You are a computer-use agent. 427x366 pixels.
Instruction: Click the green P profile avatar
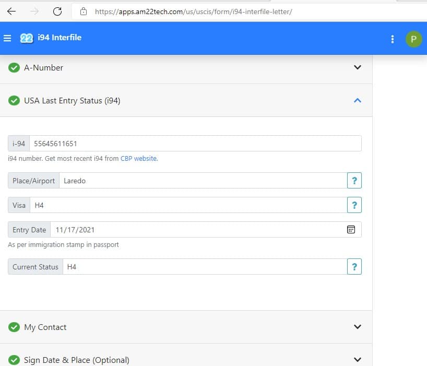coord(413,39)
